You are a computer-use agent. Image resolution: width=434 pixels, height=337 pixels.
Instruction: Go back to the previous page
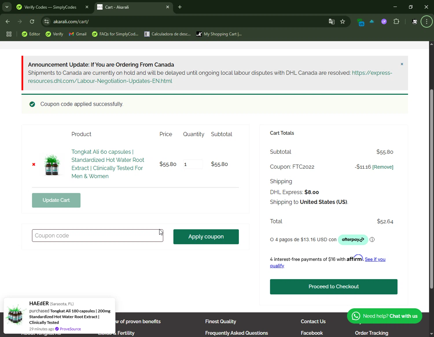[8, 21]
